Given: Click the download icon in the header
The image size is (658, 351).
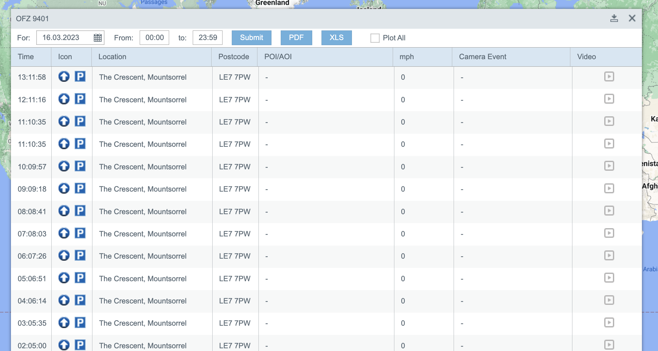Looking at the screenshot, I should point(614,18).
